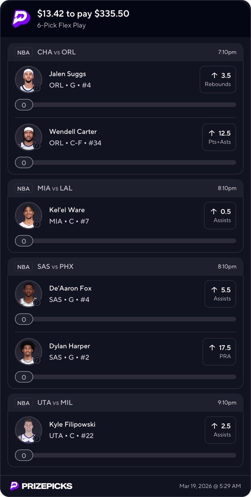Click the up arrow on Harper PRA

pos(212,348)
